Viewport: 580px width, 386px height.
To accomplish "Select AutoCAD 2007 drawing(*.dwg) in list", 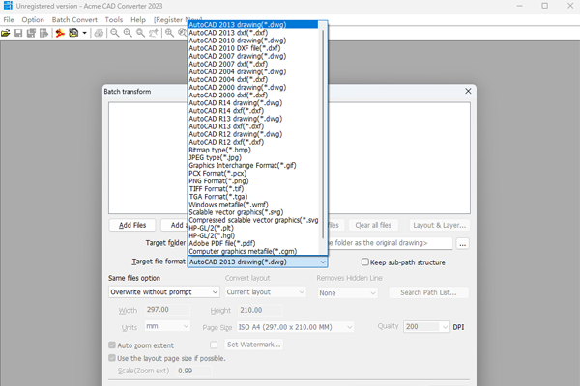I will [253, 56].
